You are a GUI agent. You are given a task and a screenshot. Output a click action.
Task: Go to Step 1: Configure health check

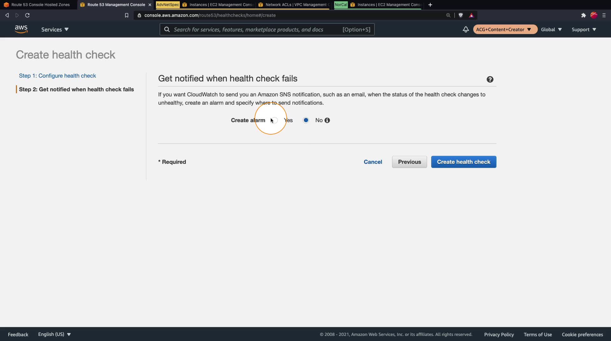(x=57, y=76)
